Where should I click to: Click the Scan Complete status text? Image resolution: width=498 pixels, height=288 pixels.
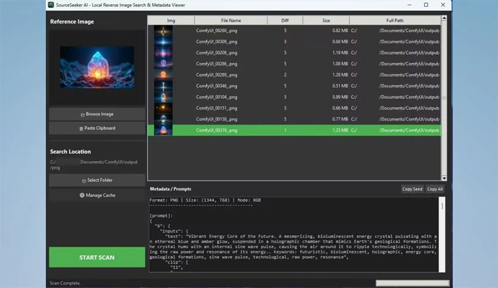click(65, 283)
